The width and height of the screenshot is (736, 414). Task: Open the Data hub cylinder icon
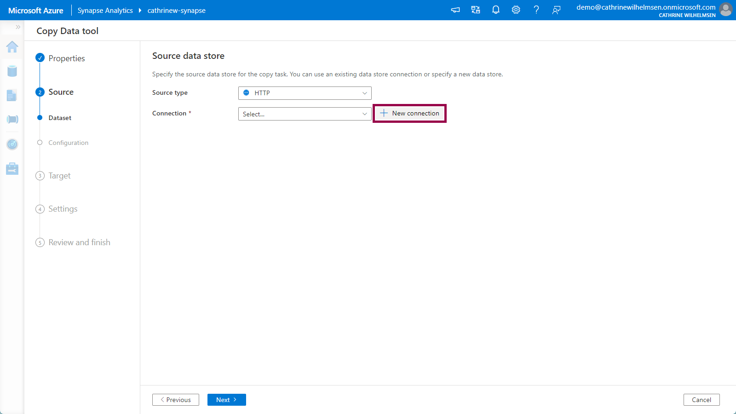12,71
